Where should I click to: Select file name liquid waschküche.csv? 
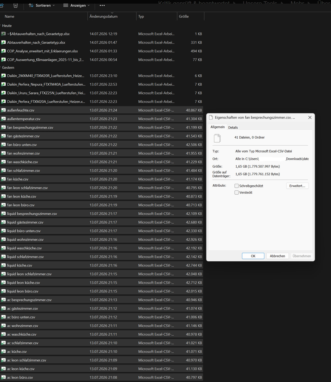tap(24, 248)
